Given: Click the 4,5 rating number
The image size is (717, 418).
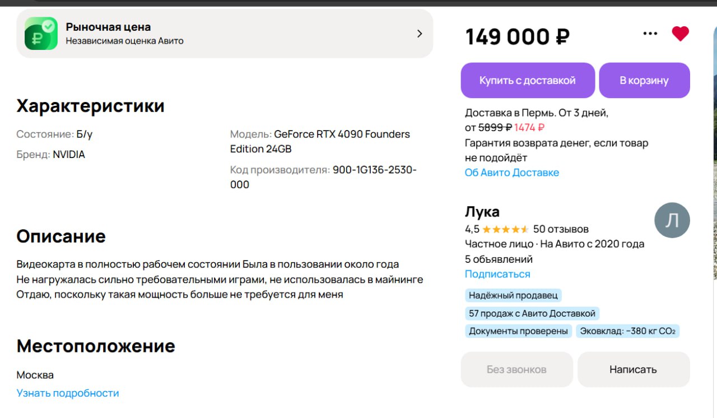Looking at the screenshot, I should (x=472, y=229).
